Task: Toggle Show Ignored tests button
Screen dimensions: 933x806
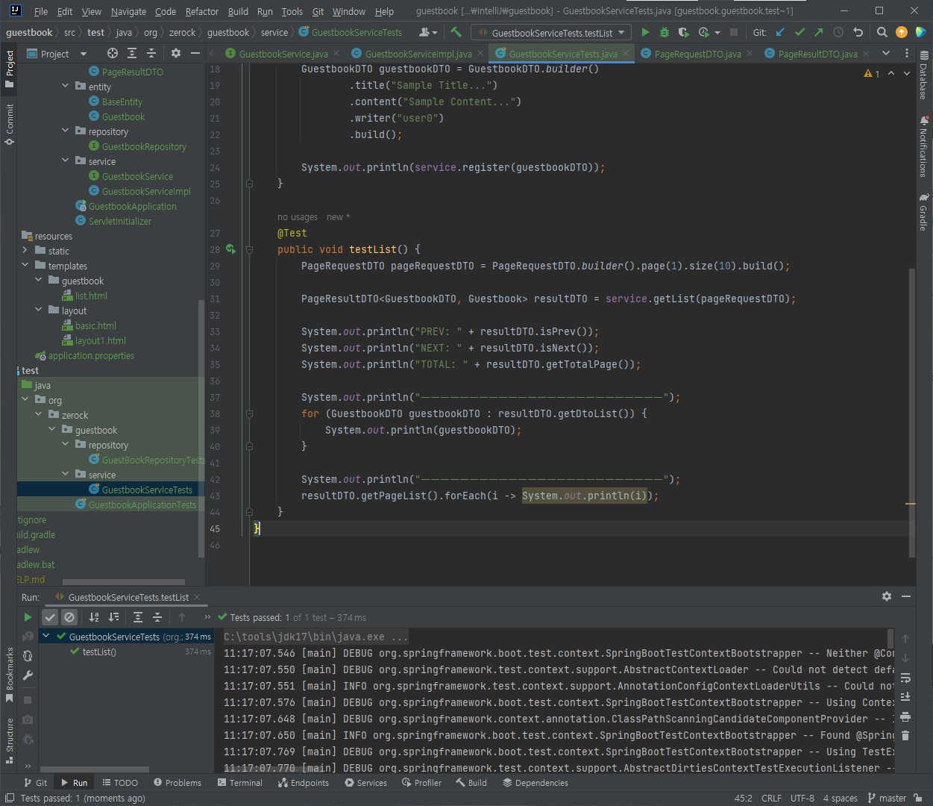Action: (69, 617)
